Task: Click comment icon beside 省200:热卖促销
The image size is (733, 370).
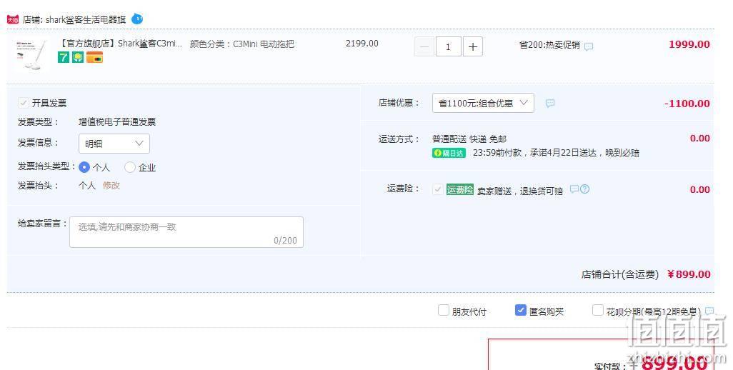Action: tap(589, 46)
